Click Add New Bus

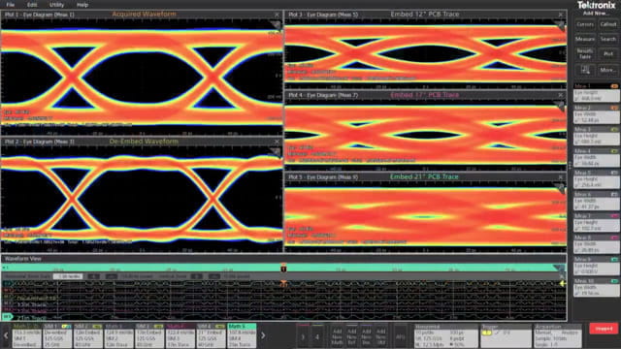point(367,336)
